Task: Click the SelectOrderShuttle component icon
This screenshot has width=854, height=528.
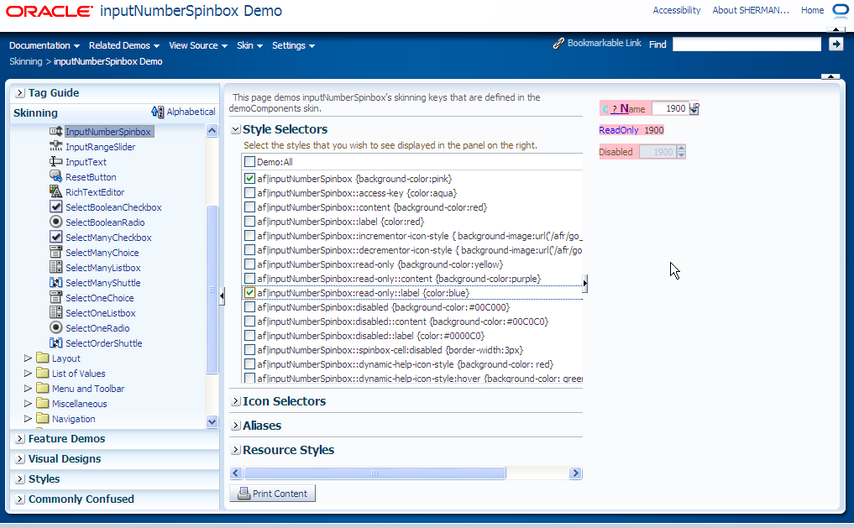Action: click(55, 342)
